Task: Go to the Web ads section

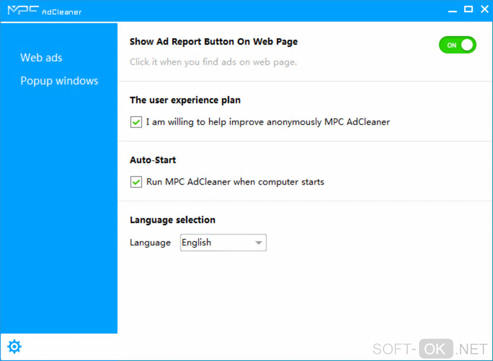Action: tap(41, 58)
